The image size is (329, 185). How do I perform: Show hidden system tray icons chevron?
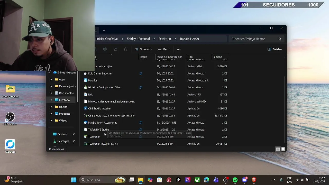274,180
